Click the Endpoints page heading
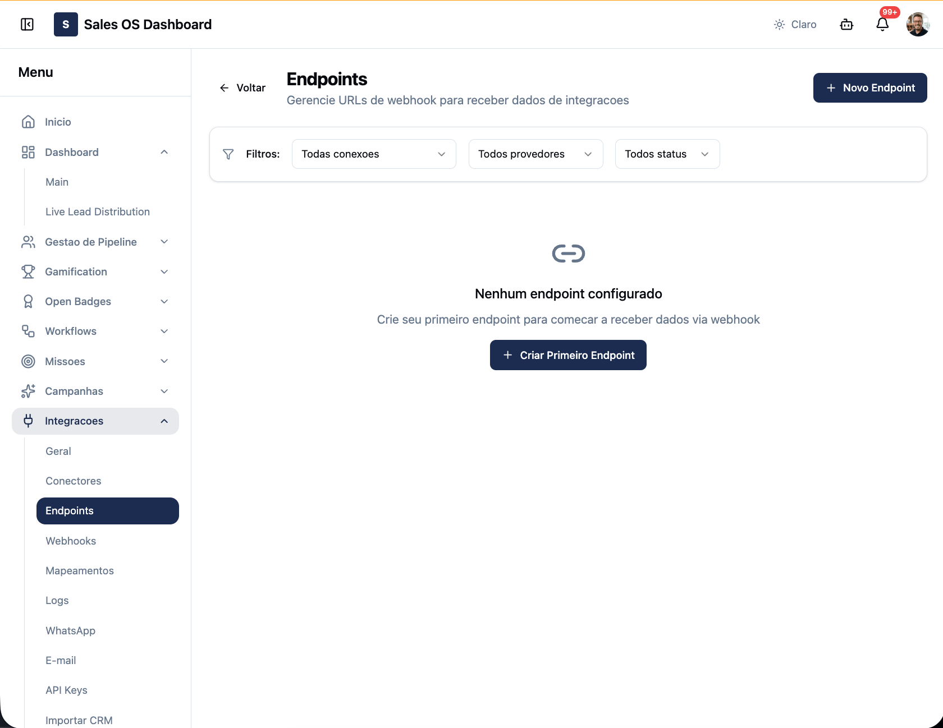The height and width of the screenshot is (728, 943). (x=327, y=79)
